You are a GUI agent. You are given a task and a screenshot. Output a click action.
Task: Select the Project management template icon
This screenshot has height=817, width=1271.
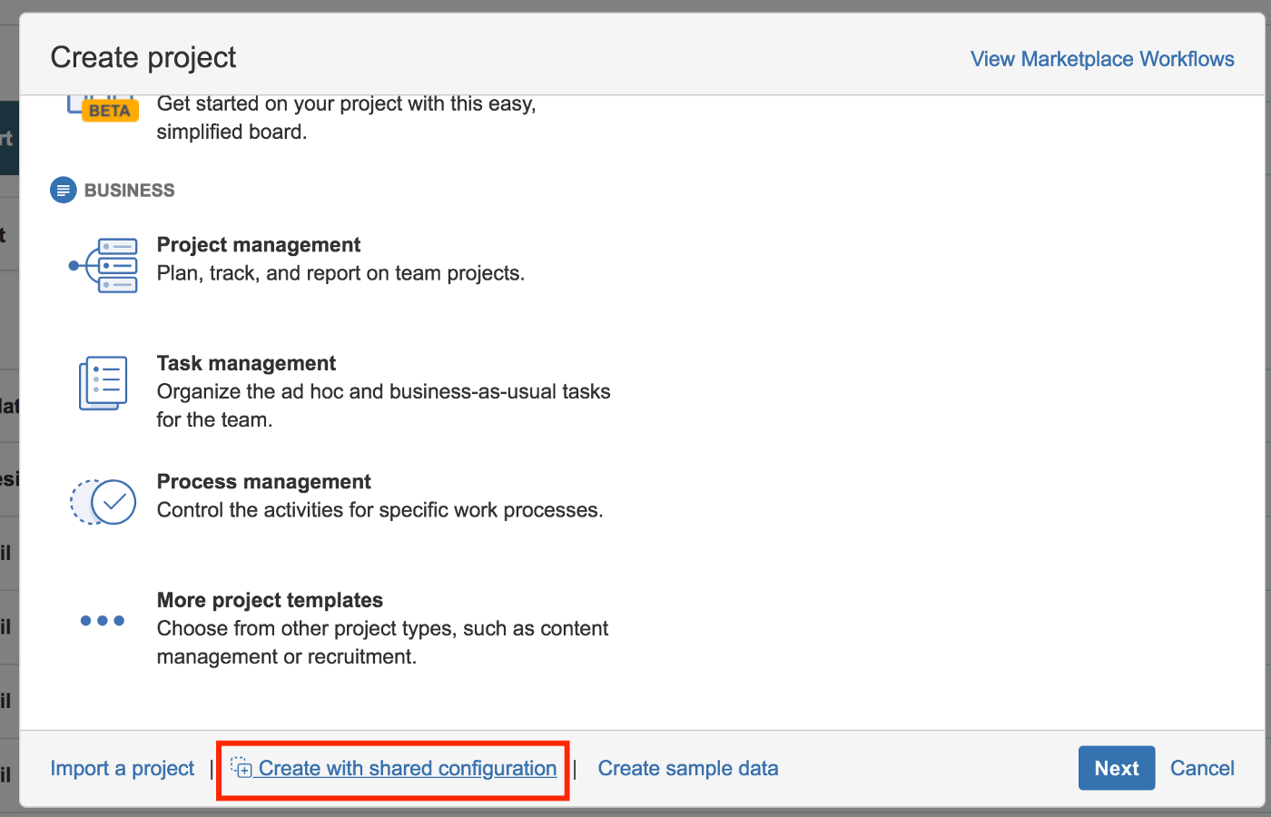pyautogui.click(x=103, y=264)
